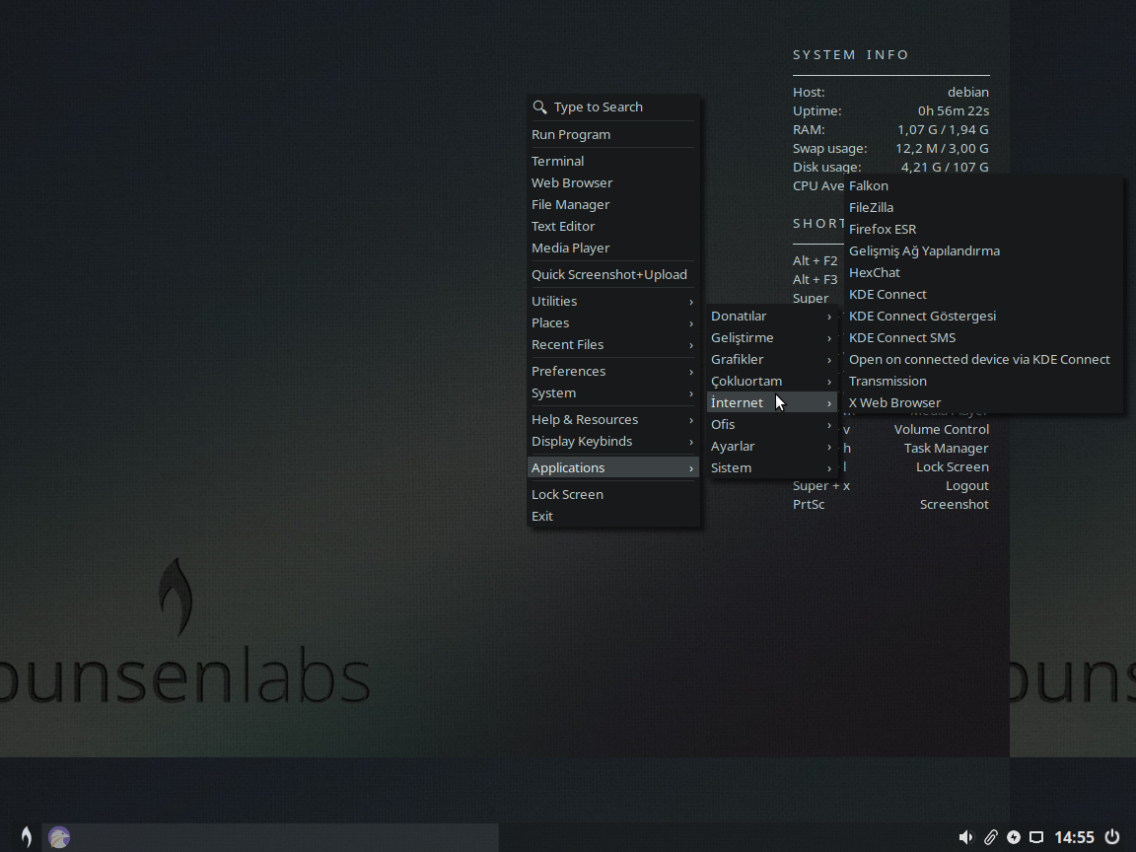Launch Terminal from the menu
The width and height of the screenshot is (1136, 852).
tap(613, 161)
